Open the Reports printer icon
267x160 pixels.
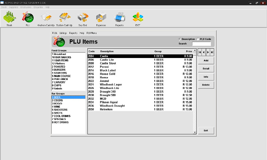(119, 17)
